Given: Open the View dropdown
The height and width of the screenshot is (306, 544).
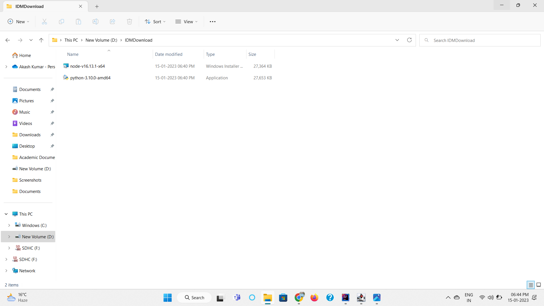Looking at the screenshot, I should coord(186,21).
